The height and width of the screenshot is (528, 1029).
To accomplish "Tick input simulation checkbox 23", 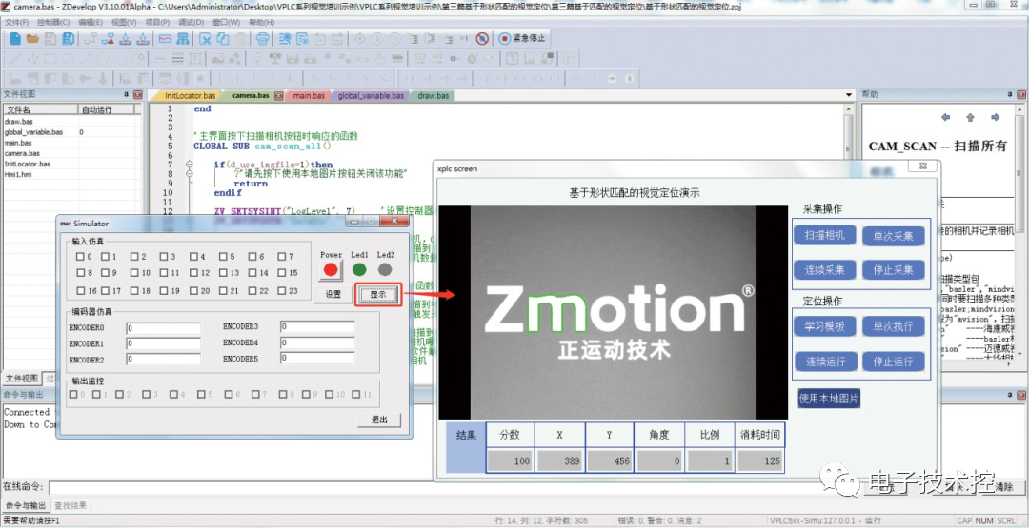I will click(x=281, y=291).
